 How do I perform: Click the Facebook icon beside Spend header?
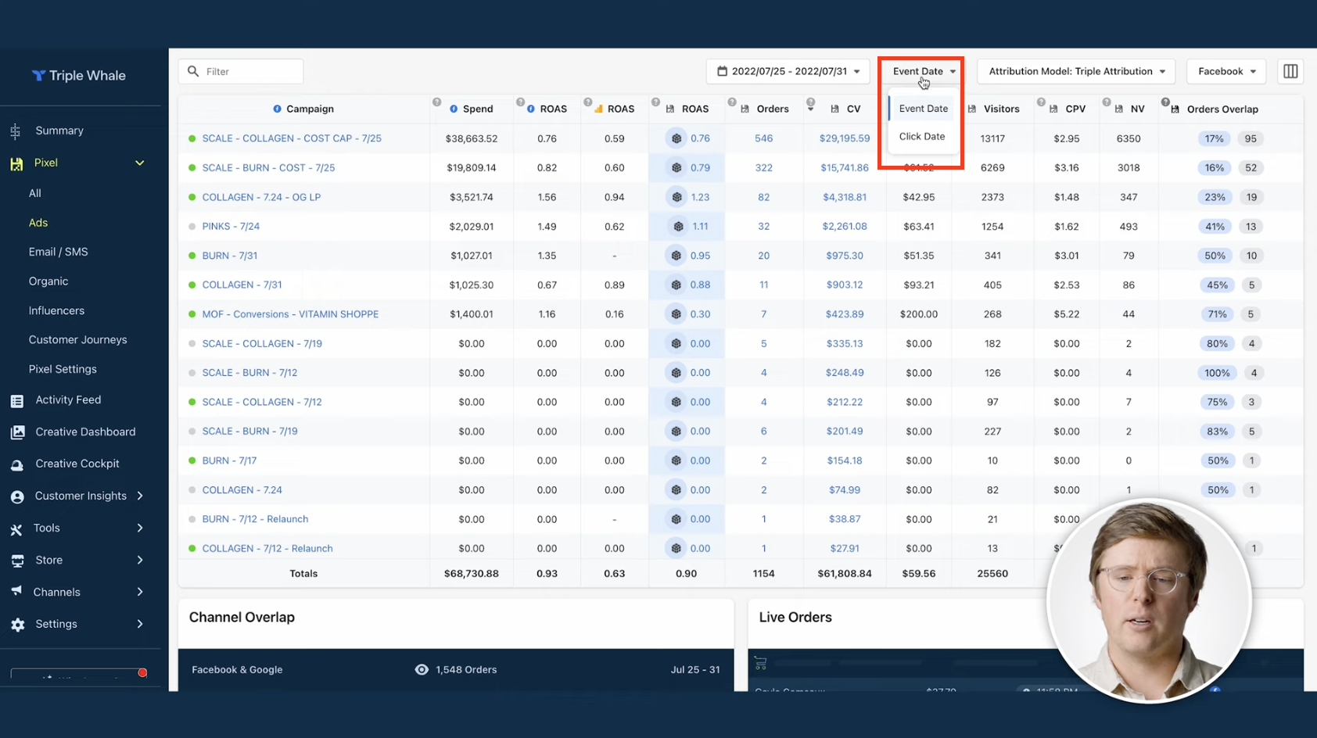tap(454, 109)
